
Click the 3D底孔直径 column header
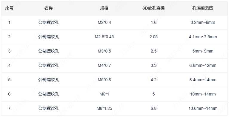pos(153,8)
